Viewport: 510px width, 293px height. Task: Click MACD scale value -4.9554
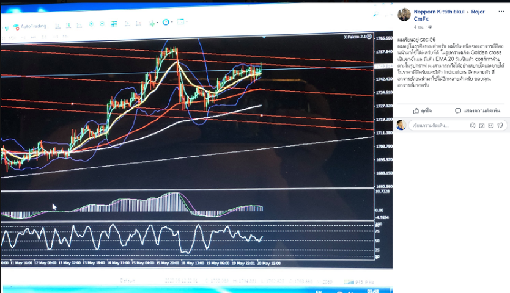(382, 217)
